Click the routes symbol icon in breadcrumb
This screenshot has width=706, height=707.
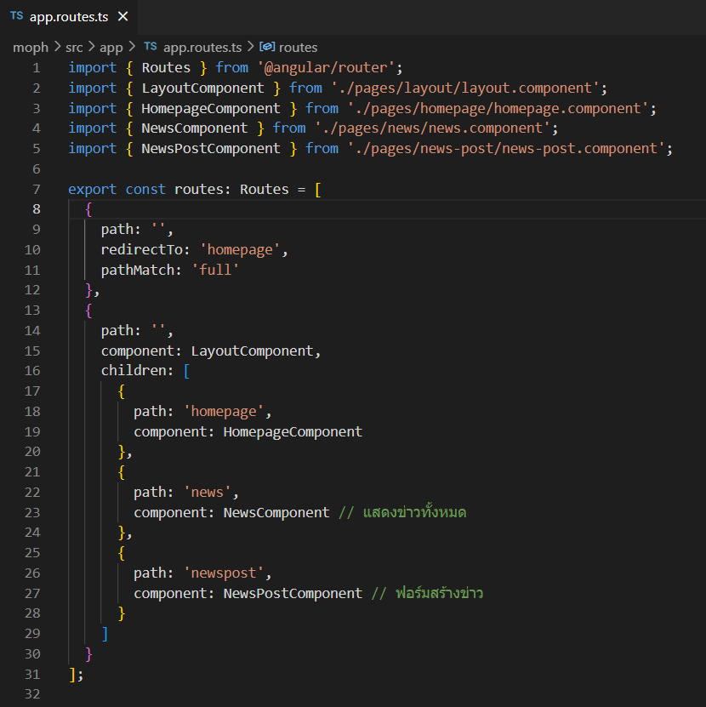(267, 48)
